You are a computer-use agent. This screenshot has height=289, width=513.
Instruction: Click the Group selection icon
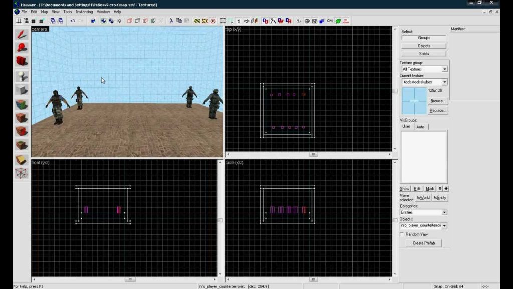(103, 21)
